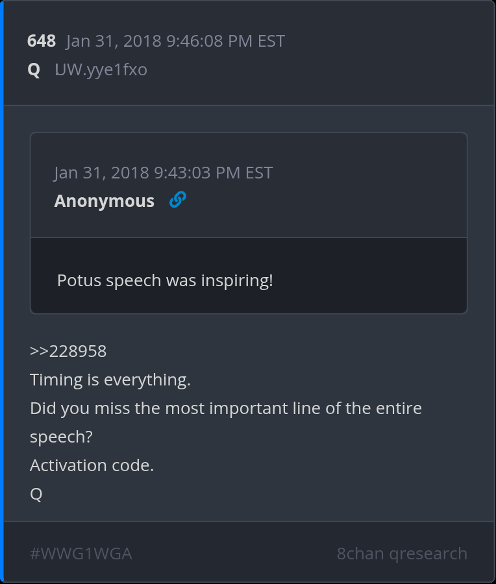
Task: Follow the >>228958 reply reference
Action: tap(68, 351)
